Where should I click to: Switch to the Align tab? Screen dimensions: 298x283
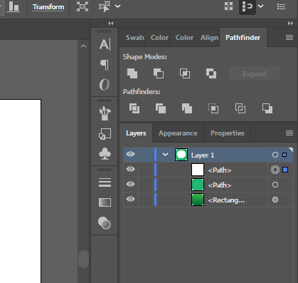tap(209, 38)
